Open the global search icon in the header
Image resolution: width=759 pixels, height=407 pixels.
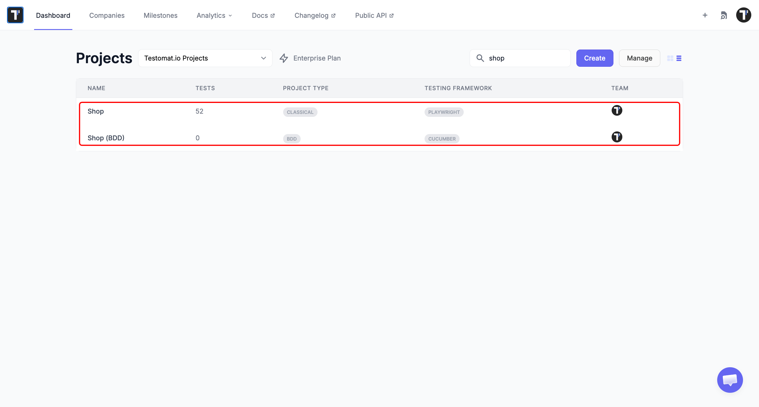pos(724,15)
